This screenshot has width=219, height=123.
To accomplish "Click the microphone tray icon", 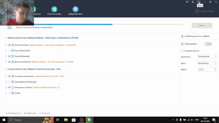I will click(181, 120).
